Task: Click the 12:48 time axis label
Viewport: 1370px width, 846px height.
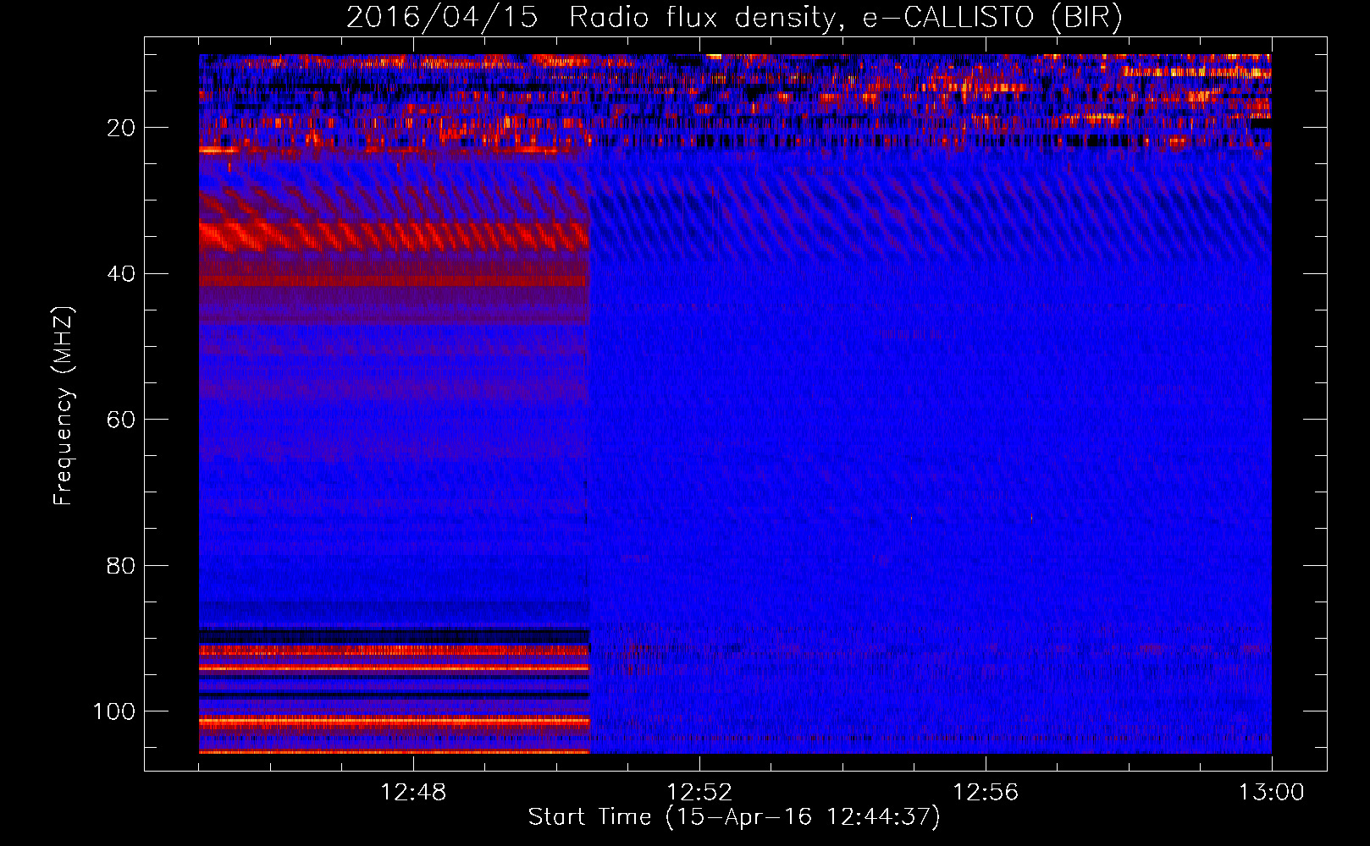Action: (413, 793)
